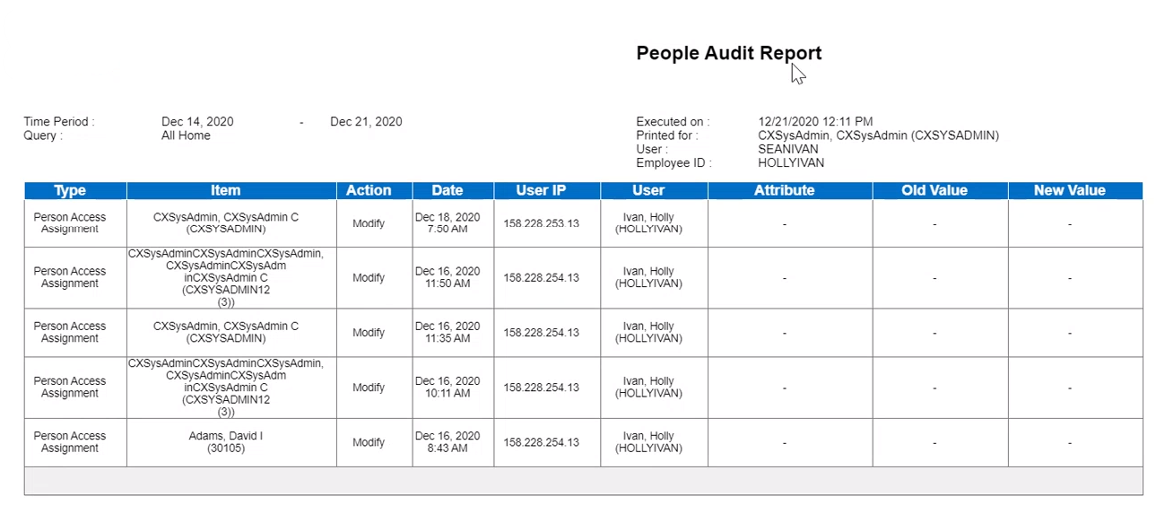Select the Old Value column header
The image size is (1156, 514).
tap(934, 190)
